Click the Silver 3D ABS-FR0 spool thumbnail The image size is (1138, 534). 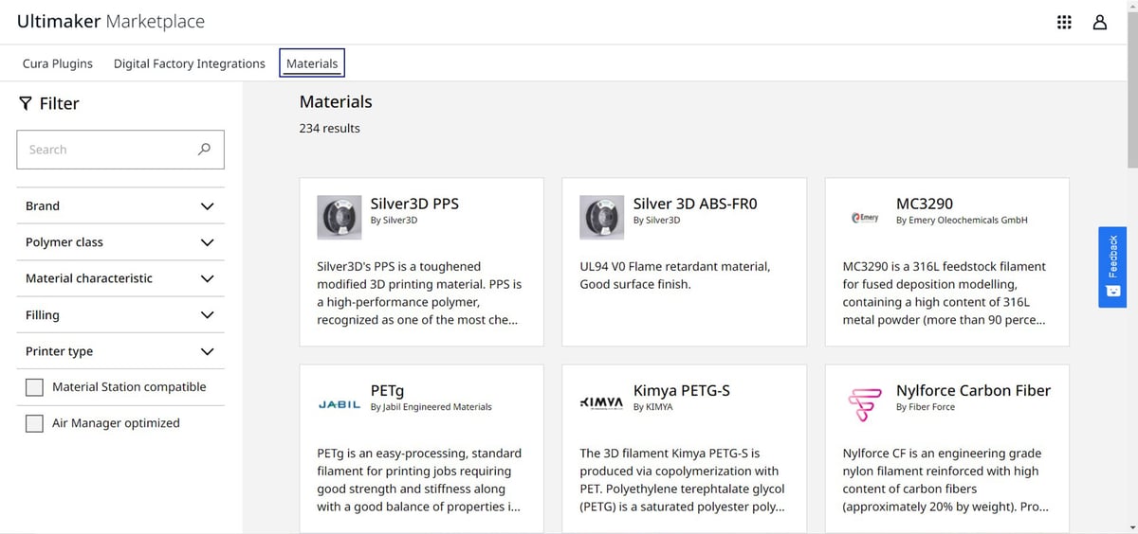(x=602, y=218)
